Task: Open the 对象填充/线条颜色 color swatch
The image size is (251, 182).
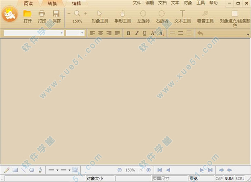Action: tap(235, 14)
